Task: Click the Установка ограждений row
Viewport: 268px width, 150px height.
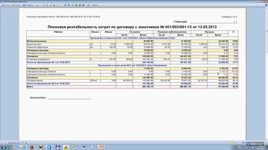Action: pyautogui.click(x=132, y=59)
